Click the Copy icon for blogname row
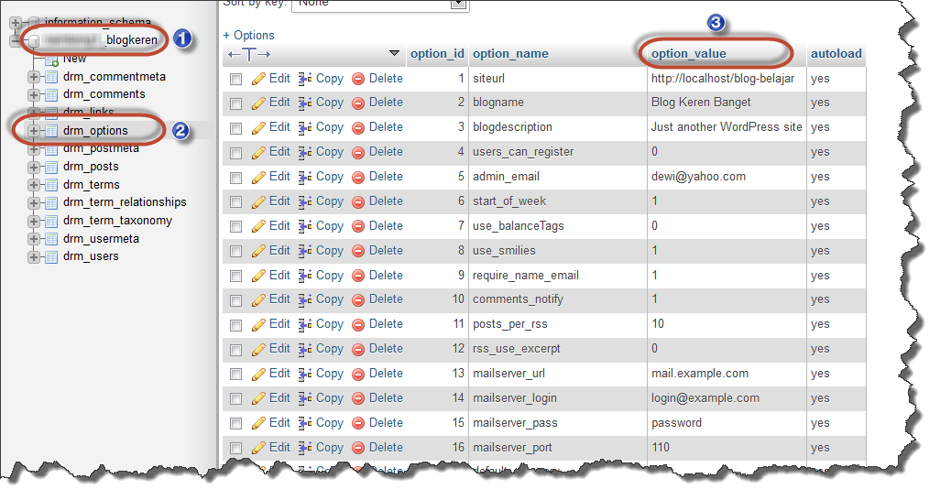The image size is (940, 500). [x=305, y=103]
